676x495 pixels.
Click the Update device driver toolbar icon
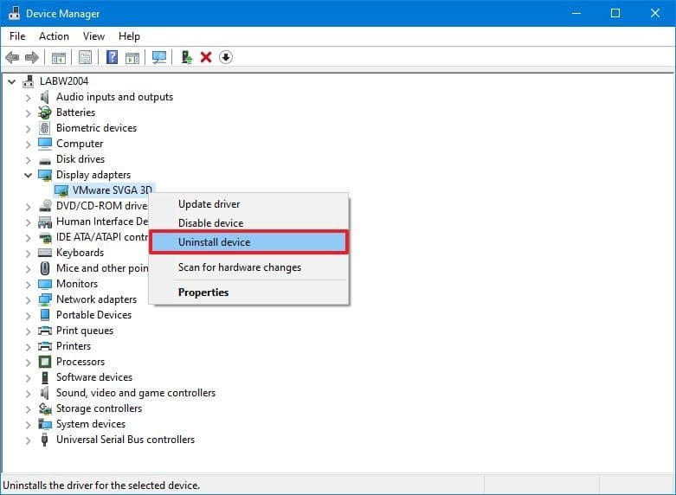[x=186, y=57]
